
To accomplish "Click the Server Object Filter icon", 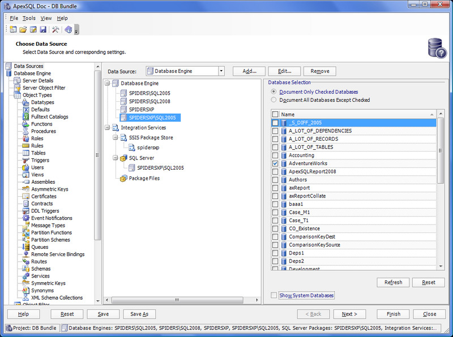I will pyautogui.click(x=18, y=88).
